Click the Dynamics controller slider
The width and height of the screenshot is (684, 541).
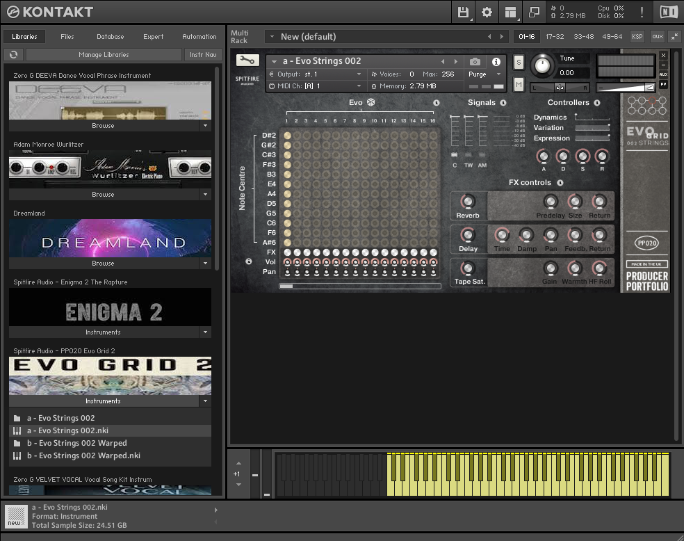tap(592, 117)
